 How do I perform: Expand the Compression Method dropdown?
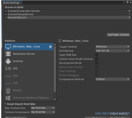click(x=113, y=79)
